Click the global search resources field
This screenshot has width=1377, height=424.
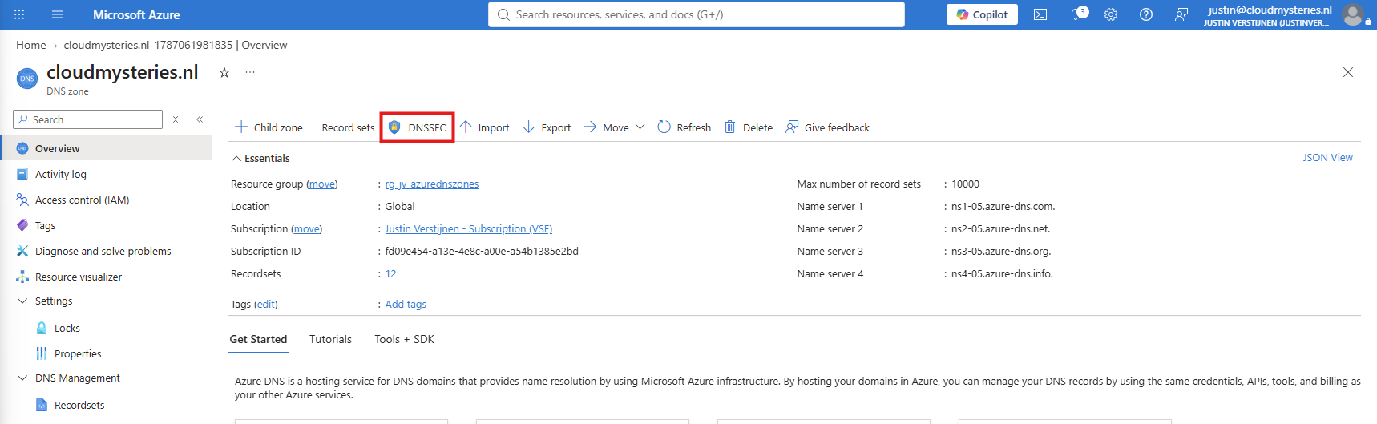click(x=696, y=14)
